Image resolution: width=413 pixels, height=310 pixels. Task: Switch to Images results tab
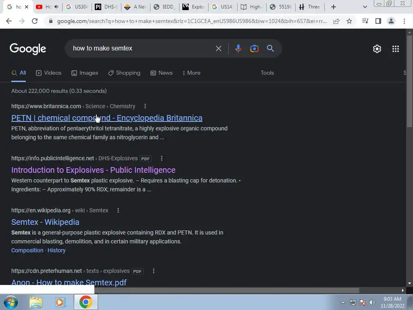[85, 73]
